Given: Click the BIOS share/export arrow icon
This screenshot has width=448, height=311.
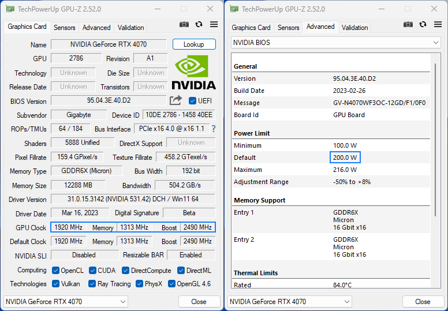Looking at the screenshot, I should pos(176,100).
